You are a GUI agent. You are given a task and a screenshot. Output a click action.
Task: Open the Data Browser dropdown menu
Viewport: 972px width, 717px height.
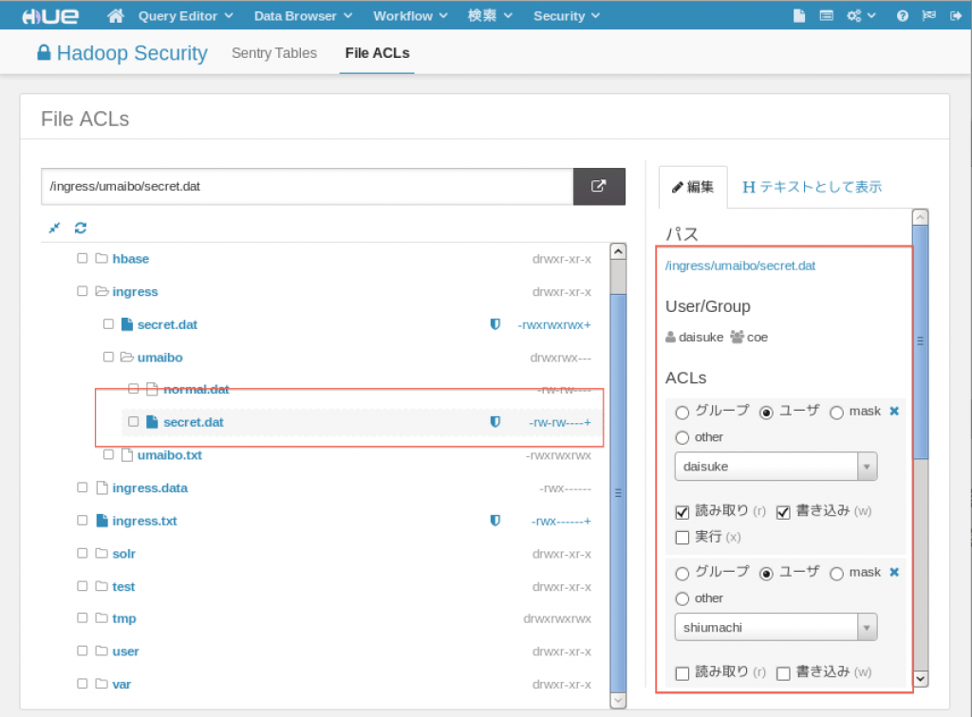click(x=303, y=16)
